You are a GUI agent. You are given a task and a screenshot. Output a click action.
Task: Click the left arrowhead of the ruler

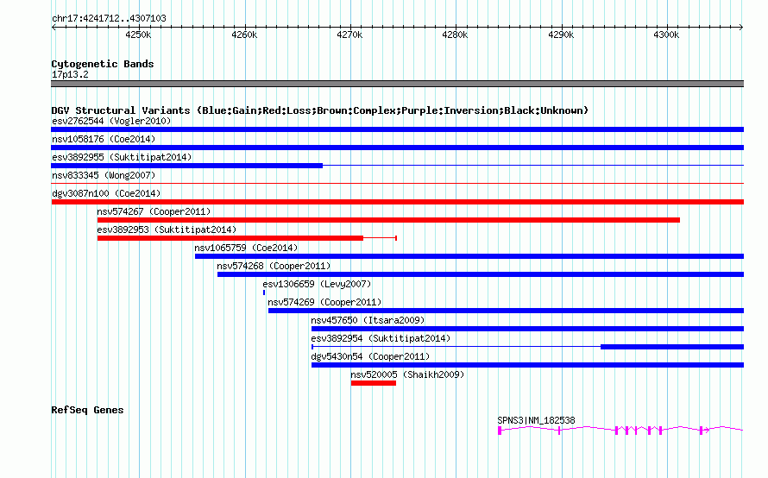point(54,28)
